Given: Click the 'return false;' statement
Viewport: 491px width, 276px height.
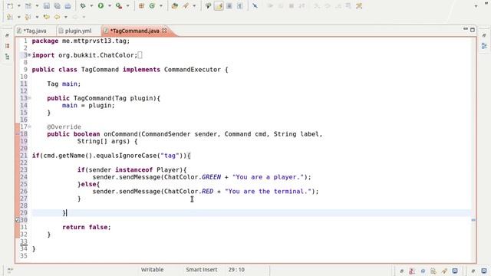Looking at the screenshot, I should pyautogui.click(x=87, y=227).
